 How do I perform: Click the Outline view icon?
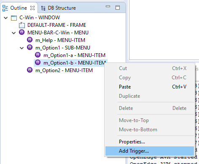tap(5, 8)
